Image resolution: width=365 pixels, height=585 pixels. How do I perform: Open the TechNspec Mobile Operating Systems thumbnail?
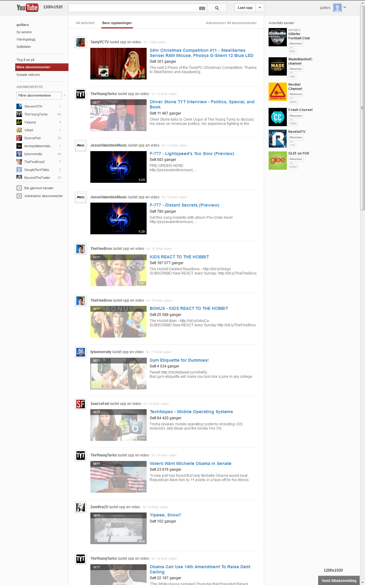click(x=118, y=425)
